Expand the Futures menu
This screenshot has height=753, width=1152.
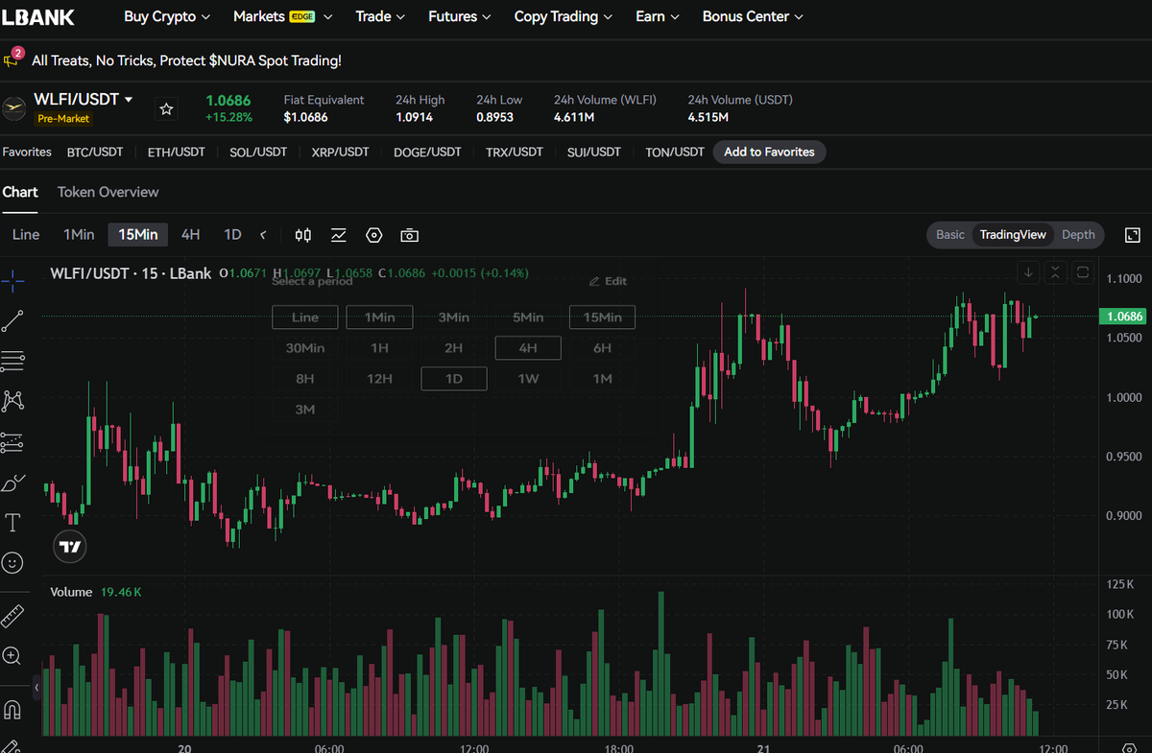pyautogui.click(x=460, y=16)
